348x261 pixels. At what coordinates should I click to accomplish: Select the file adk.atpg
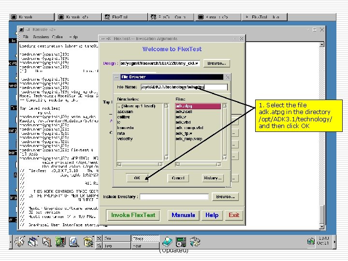coord(198,106)
